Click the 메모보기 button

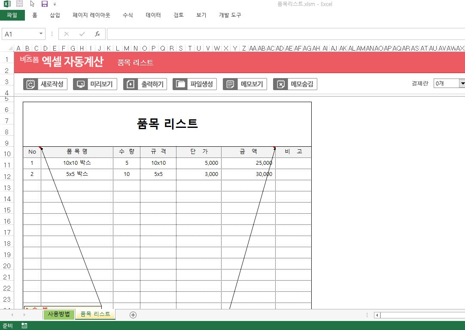245,84
